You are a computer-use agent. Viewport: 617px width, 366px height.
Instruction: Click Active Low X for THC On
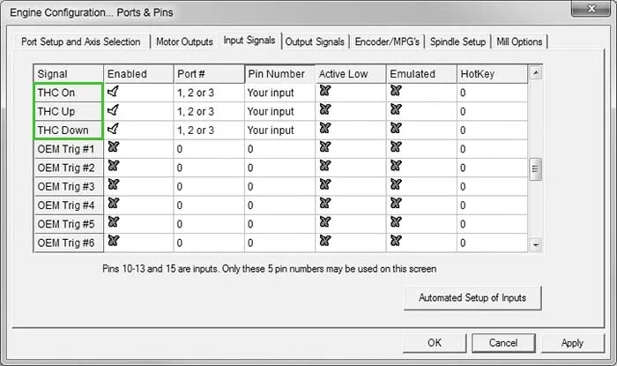[325, 91]
